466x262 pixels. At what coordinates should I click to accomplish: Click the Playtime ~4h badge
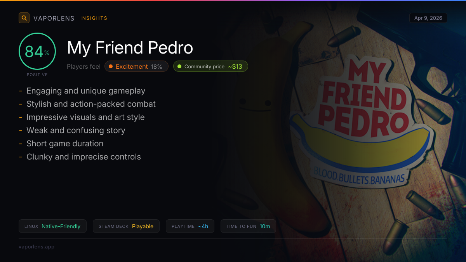coord(190,226)
